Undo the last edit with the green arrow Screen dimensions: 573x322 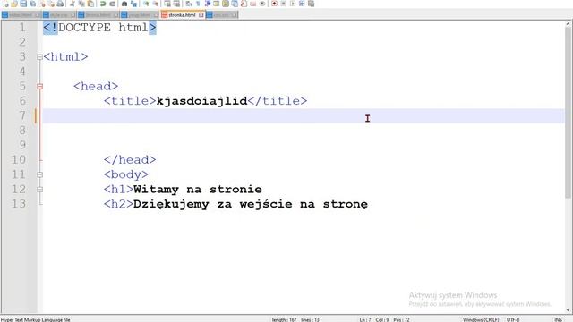tap(103, 4)
